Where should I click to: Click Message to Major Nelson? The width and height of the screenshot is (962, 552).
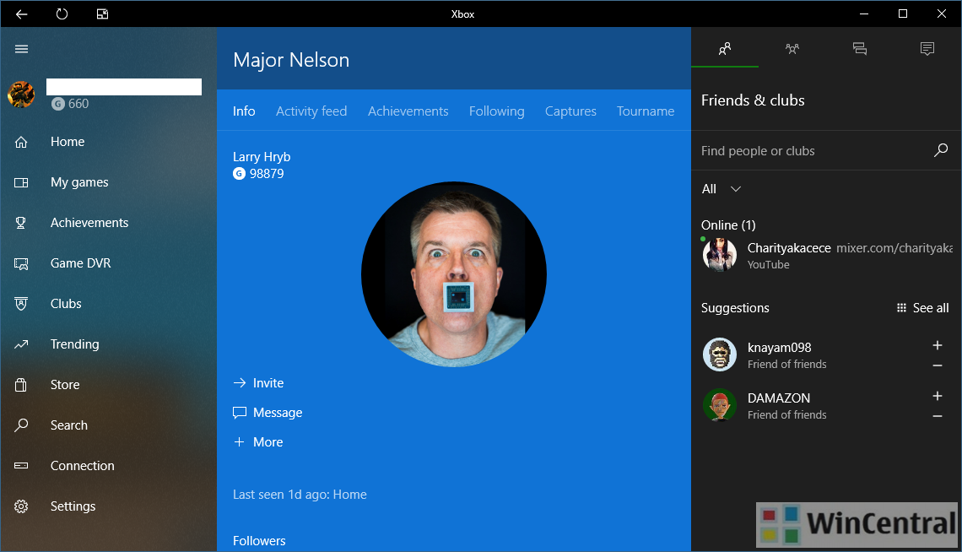click(268, 412)
